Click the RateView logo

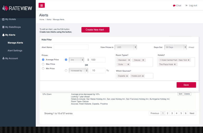pos(17,8)
